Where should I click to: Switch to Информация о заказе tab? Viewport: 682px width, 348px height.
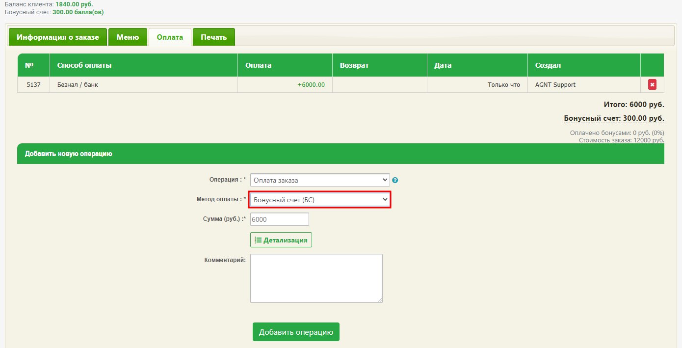click(57, 37)
